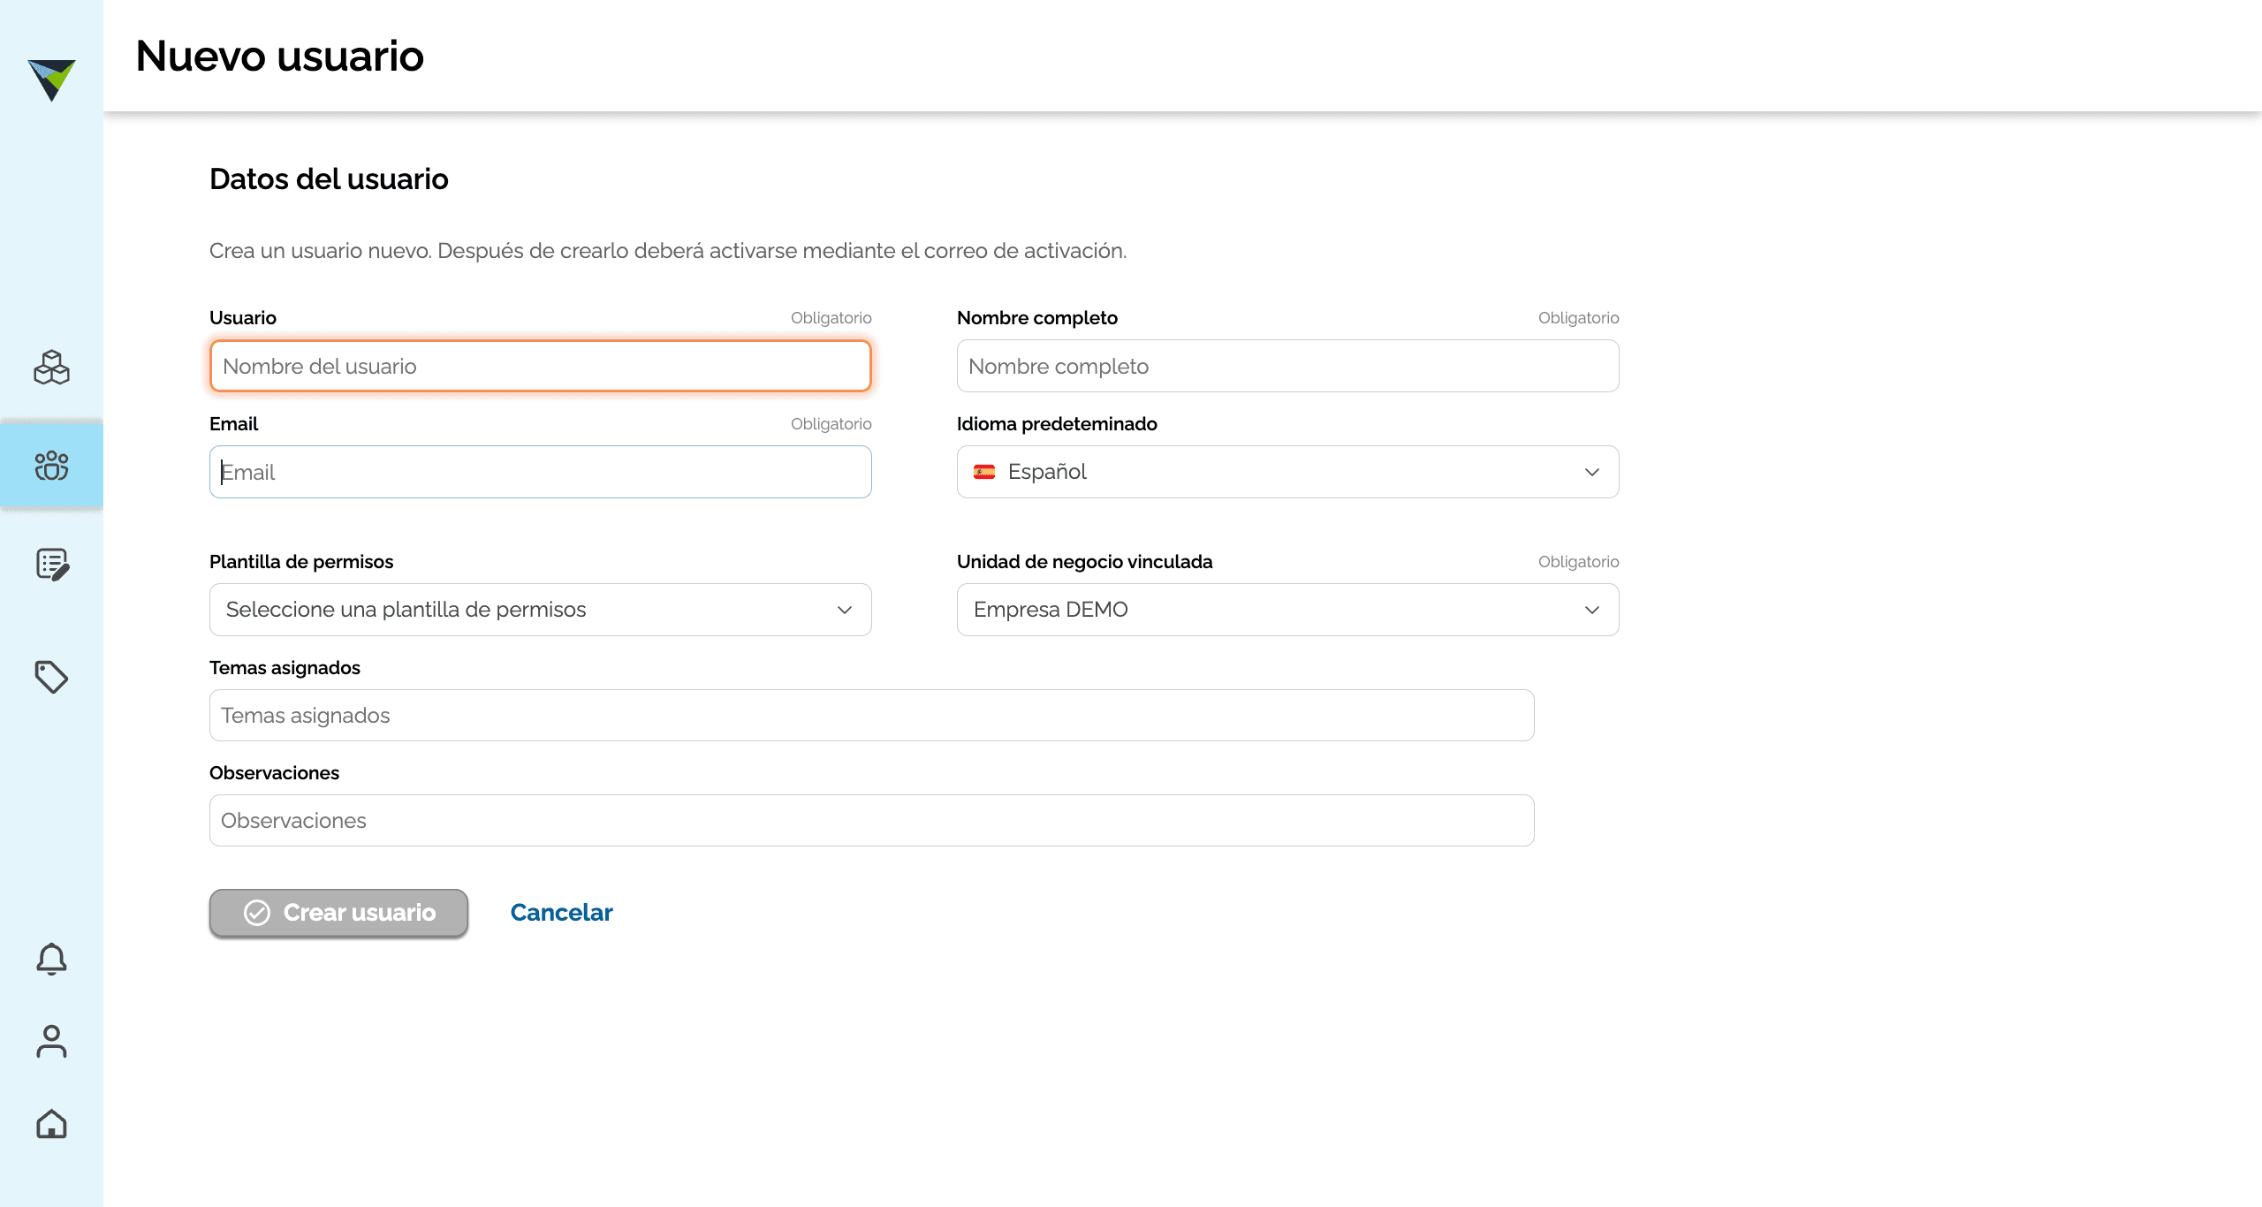Go to home icon in sidebar
This screenshot has height=1207, width=2262.
pyautogui.click(x=51, y=1123)
